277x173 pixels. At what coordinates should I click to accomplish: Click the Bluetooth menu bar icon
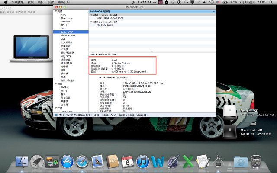(199, 2)
